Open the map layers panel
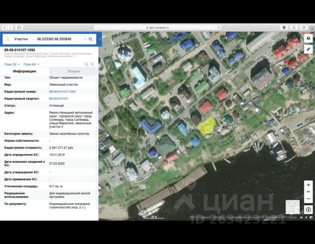The width and height of the screenshot is (315, 244). (308, 39)
